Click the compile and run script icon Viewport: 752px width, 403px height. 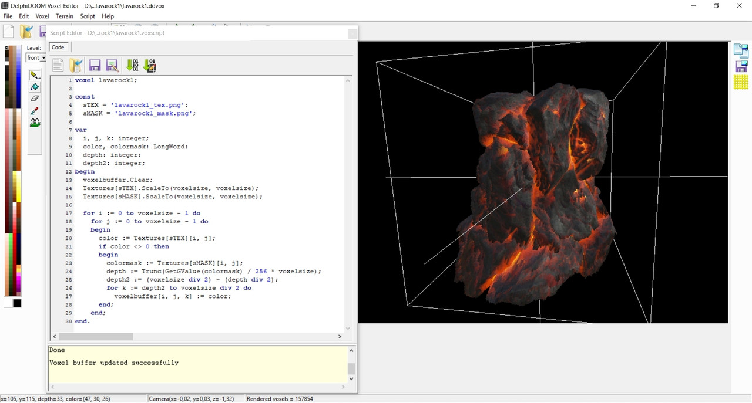click(x=150, y=65)
